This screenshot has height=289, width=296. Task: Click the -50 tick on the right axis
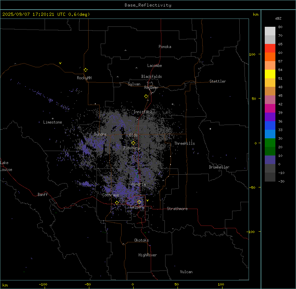click(252, 187)
